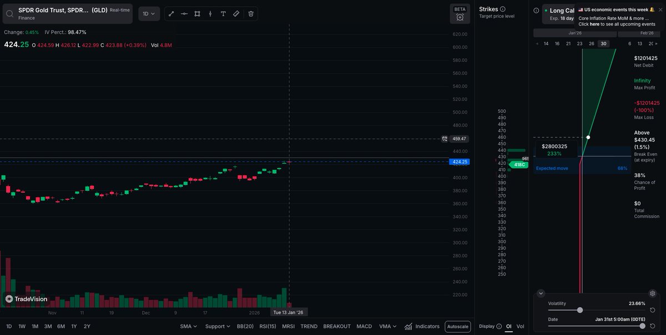Expand the Support indicator dropdown
Screen dimensions: 666x335
tap(218, 327)
